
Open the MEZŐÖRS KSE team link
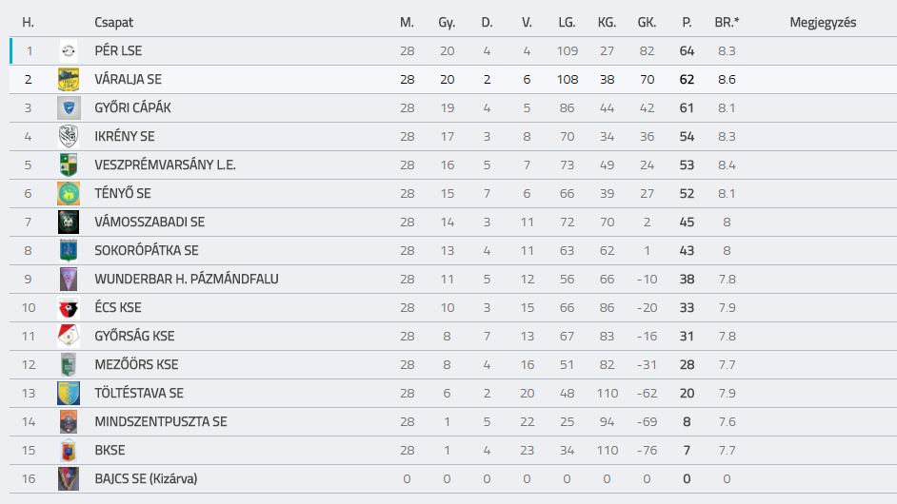(x=136, y=364)
